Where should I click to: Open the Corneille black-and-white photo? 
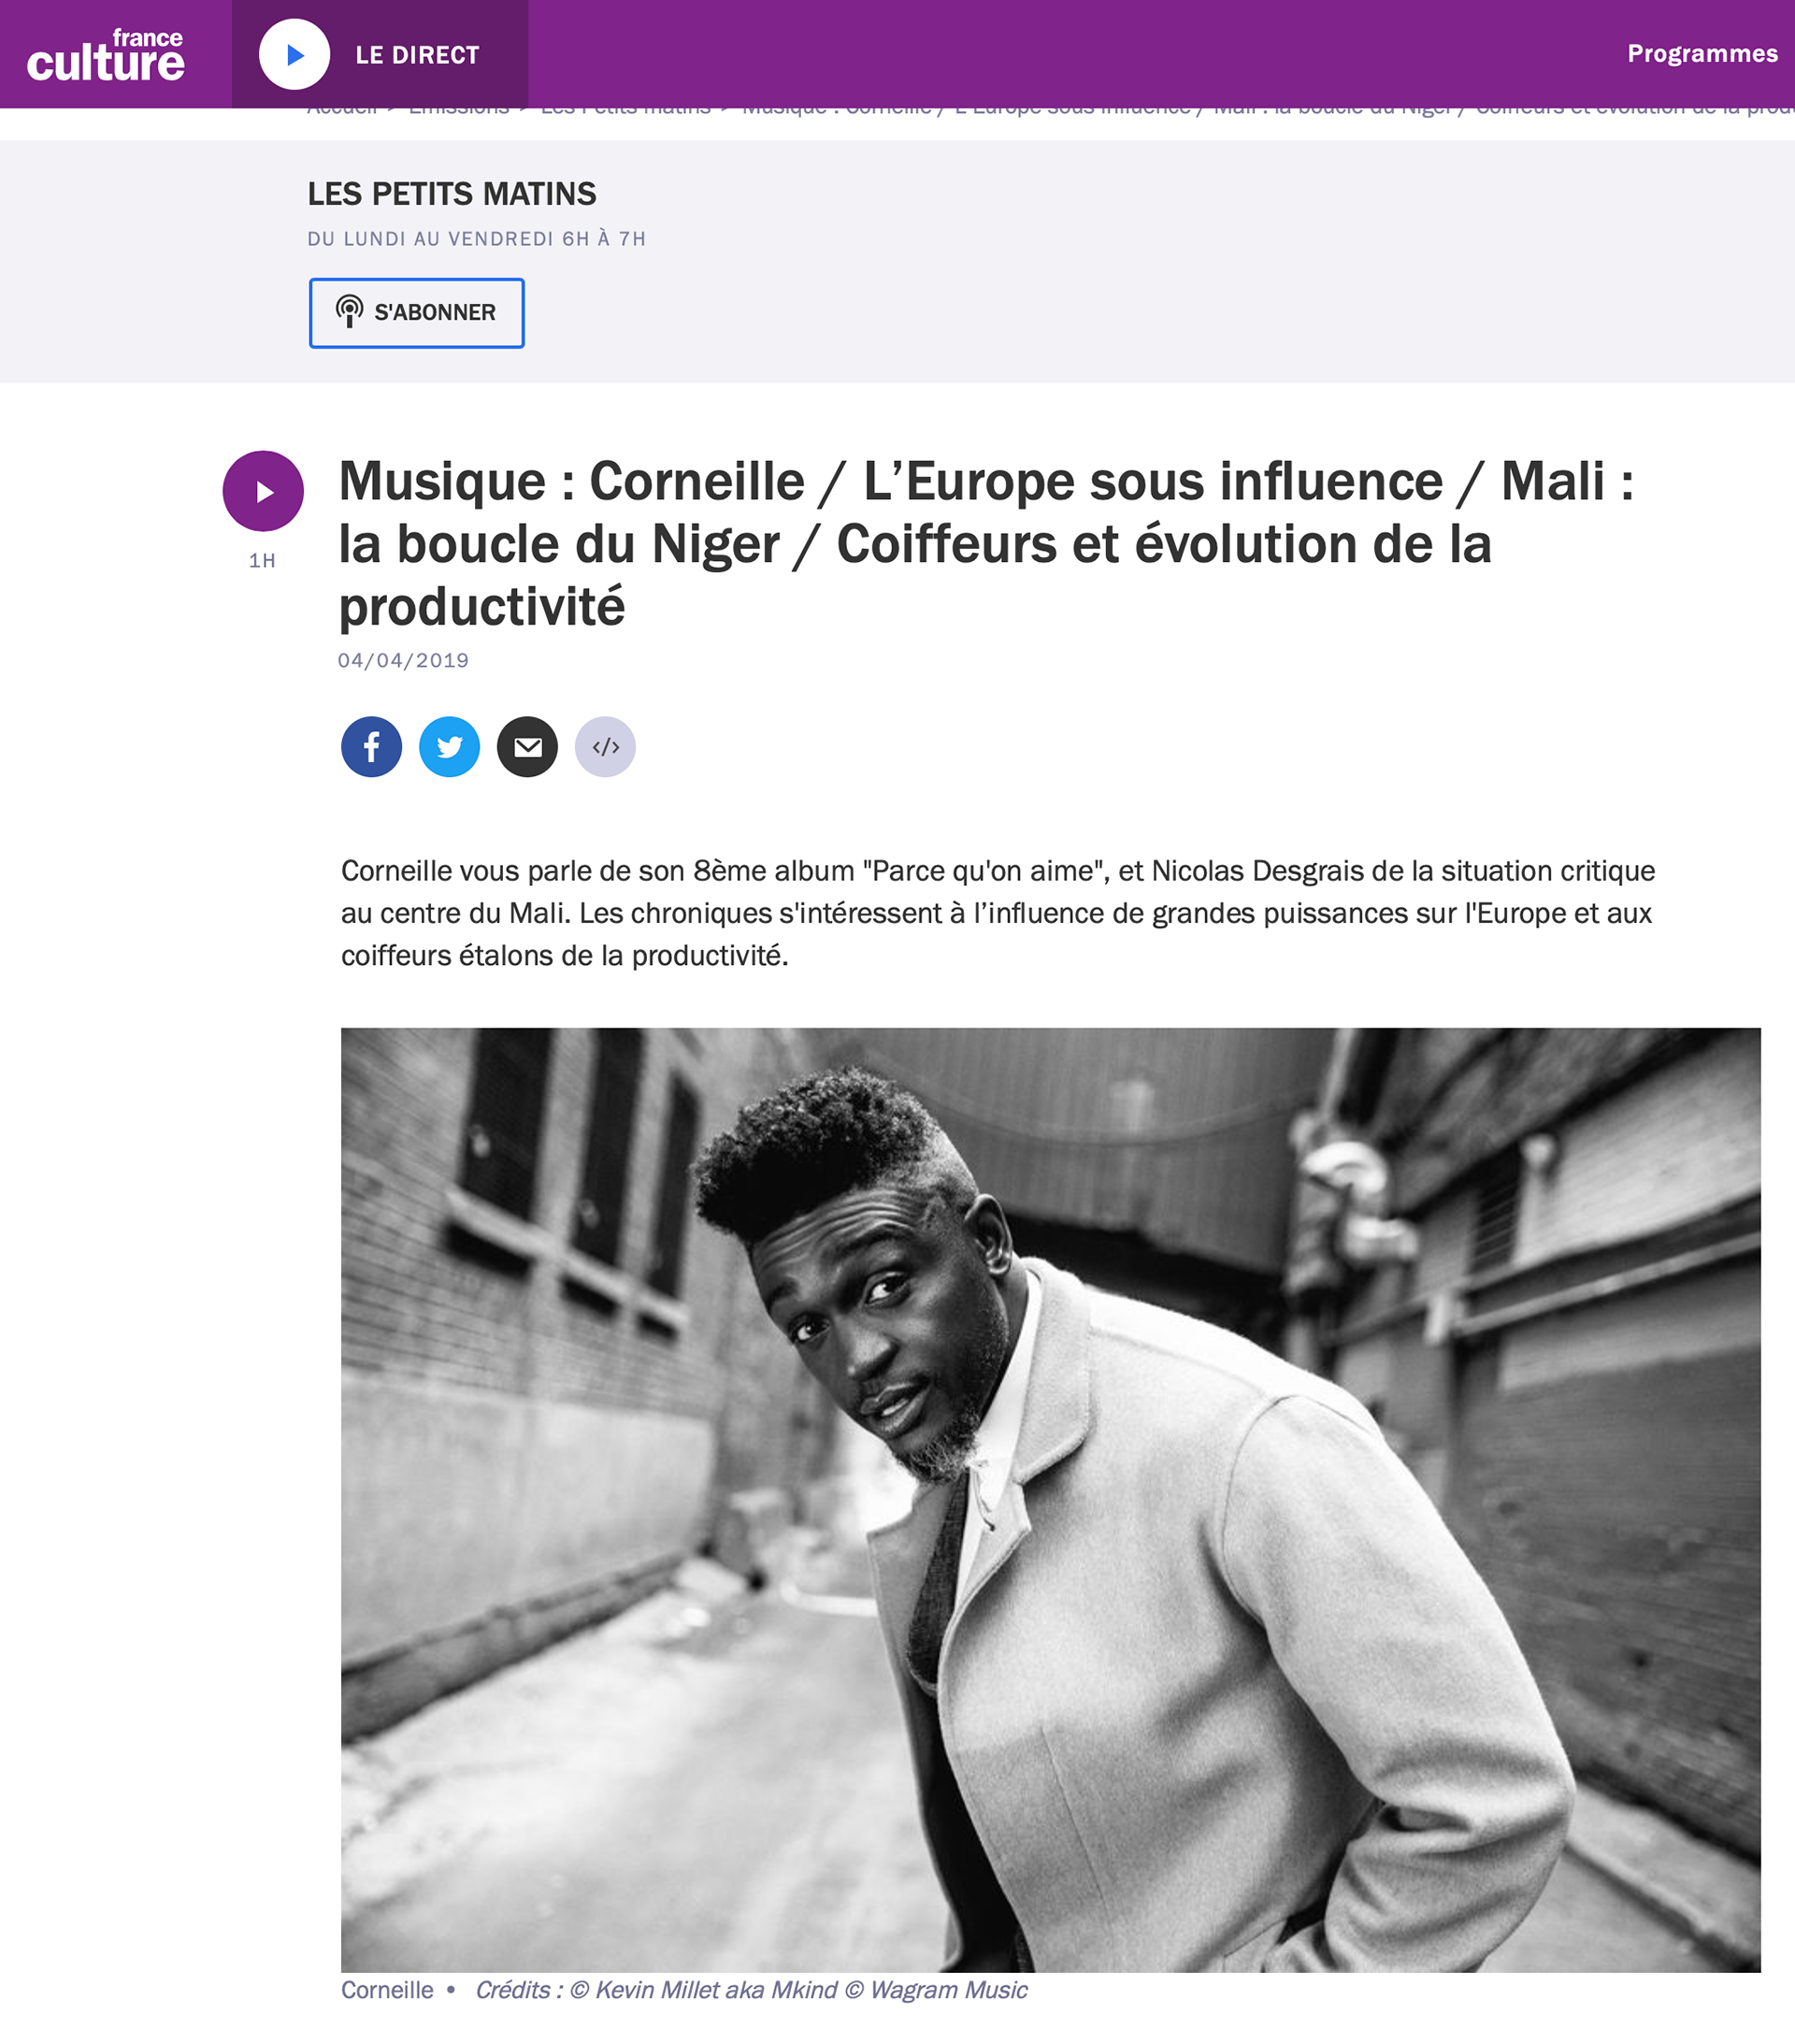tap(1050, 1500)
